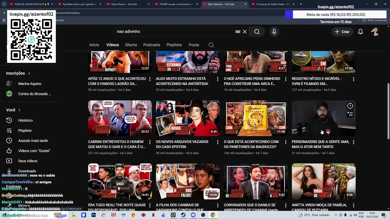Expand Você section chevron
This screenshot has height=219, width=390.
(19, 110)
